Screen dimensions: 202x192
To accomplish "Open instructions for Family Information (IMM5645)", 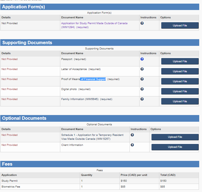I will pyautogui.click(x=142, y=99).
